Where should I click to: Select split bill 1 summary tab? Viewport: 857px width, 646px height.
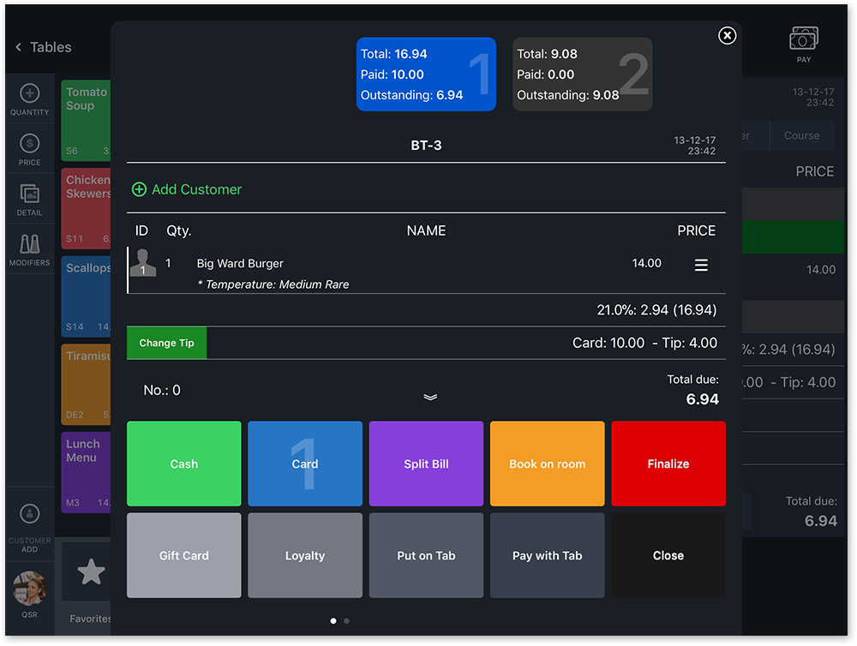(426, 75)
